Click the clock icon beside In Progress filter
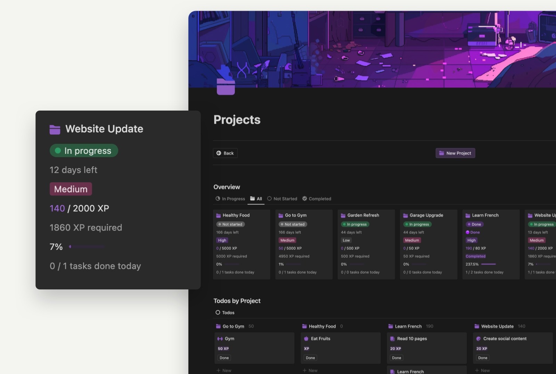 click(x=217, y=199)
